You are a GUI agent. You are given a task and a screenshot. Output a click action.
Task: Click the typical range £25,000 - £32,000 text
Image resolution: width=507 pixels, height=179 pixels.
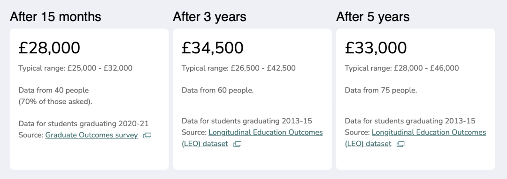click(75, 68)
